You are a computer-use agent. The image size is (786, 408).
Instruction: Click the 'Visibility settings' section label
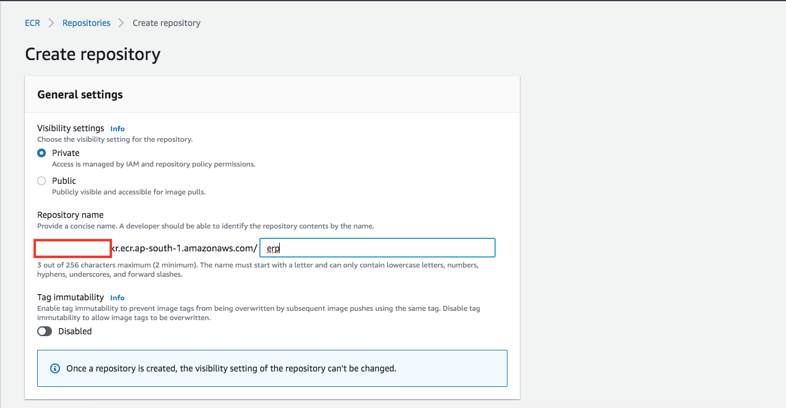click(x=71, y=128)
